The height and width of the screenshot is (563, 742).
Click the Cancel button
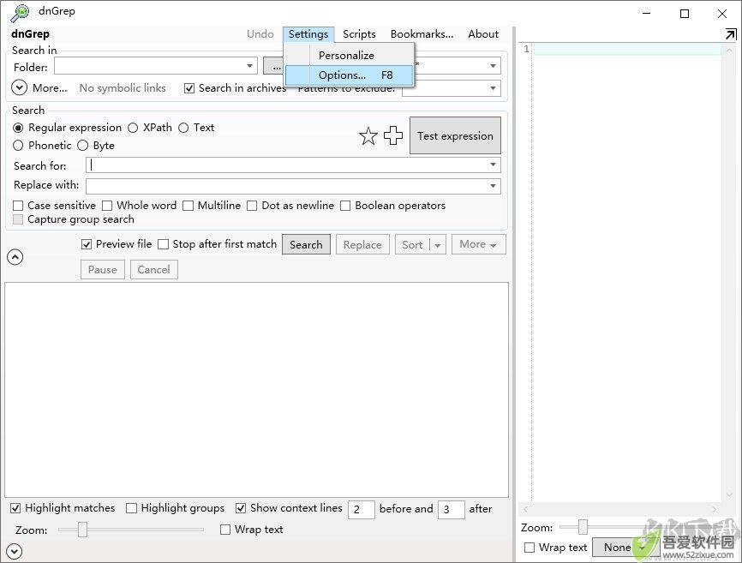coord(153,270)
